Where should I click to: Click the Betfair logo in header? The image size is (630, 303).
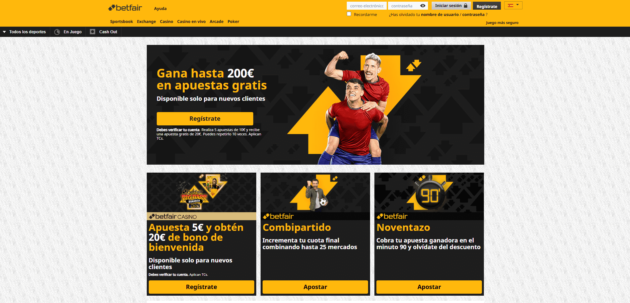[125, 8]
